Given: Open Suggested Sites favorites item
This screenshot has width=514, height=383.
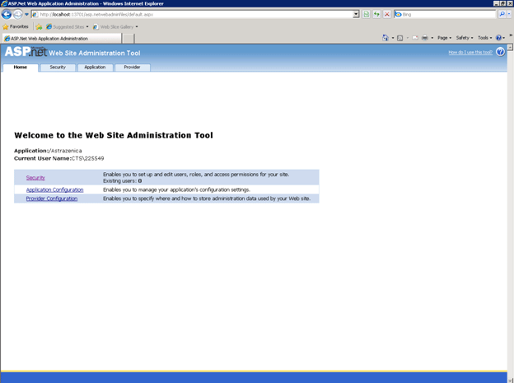Looking at the screenshot, I should (x=68, y=27).
